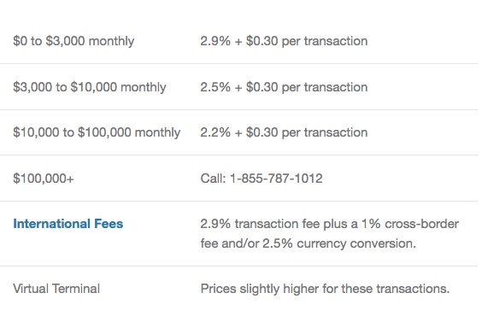The image size is (482, 322).
Task: Click the Virtual Terminal row label
Action: point(56,289)
